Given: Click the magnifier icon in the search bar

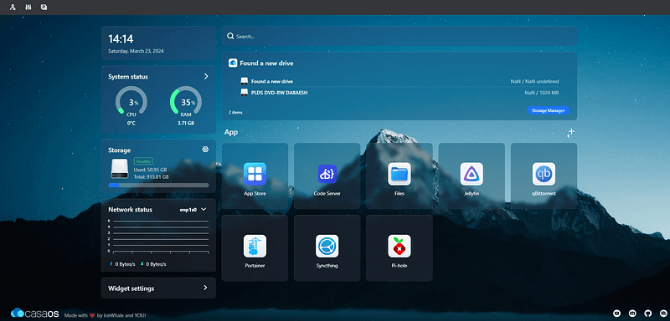Looking at the screenshot, I should 230,36.
